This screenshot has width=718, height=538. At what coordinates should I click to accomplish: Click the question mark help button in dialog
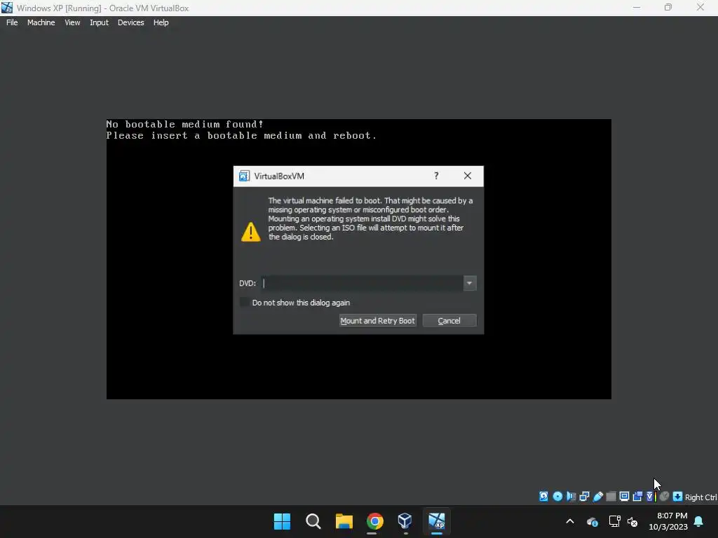click(436, 176)
